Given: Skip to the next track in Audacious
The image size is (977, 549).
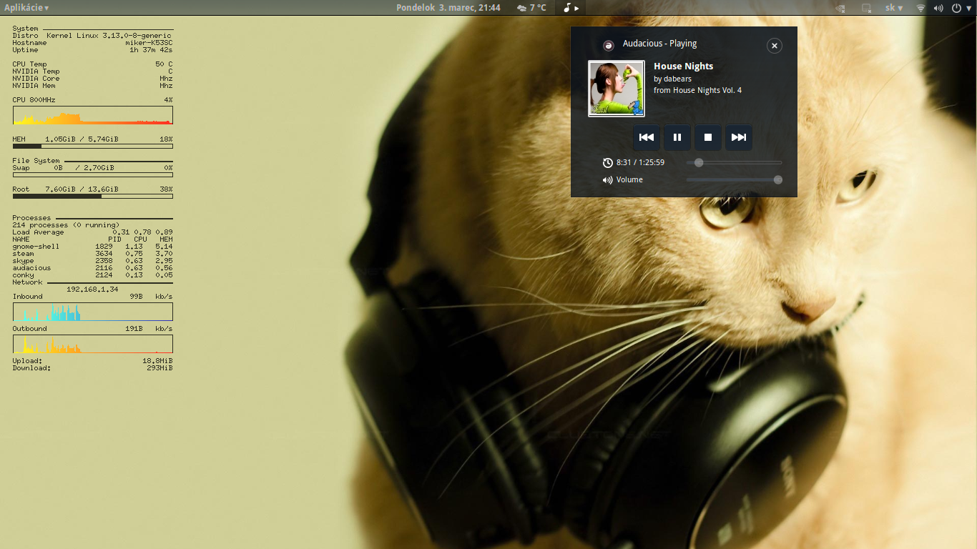Looking at the screenshot, I should coord(739,137).
